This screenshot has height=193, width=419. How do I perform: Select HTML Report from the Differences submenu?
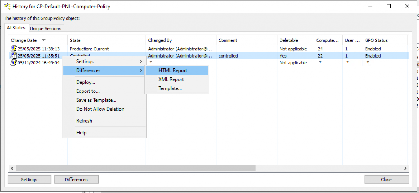[173, 70]
